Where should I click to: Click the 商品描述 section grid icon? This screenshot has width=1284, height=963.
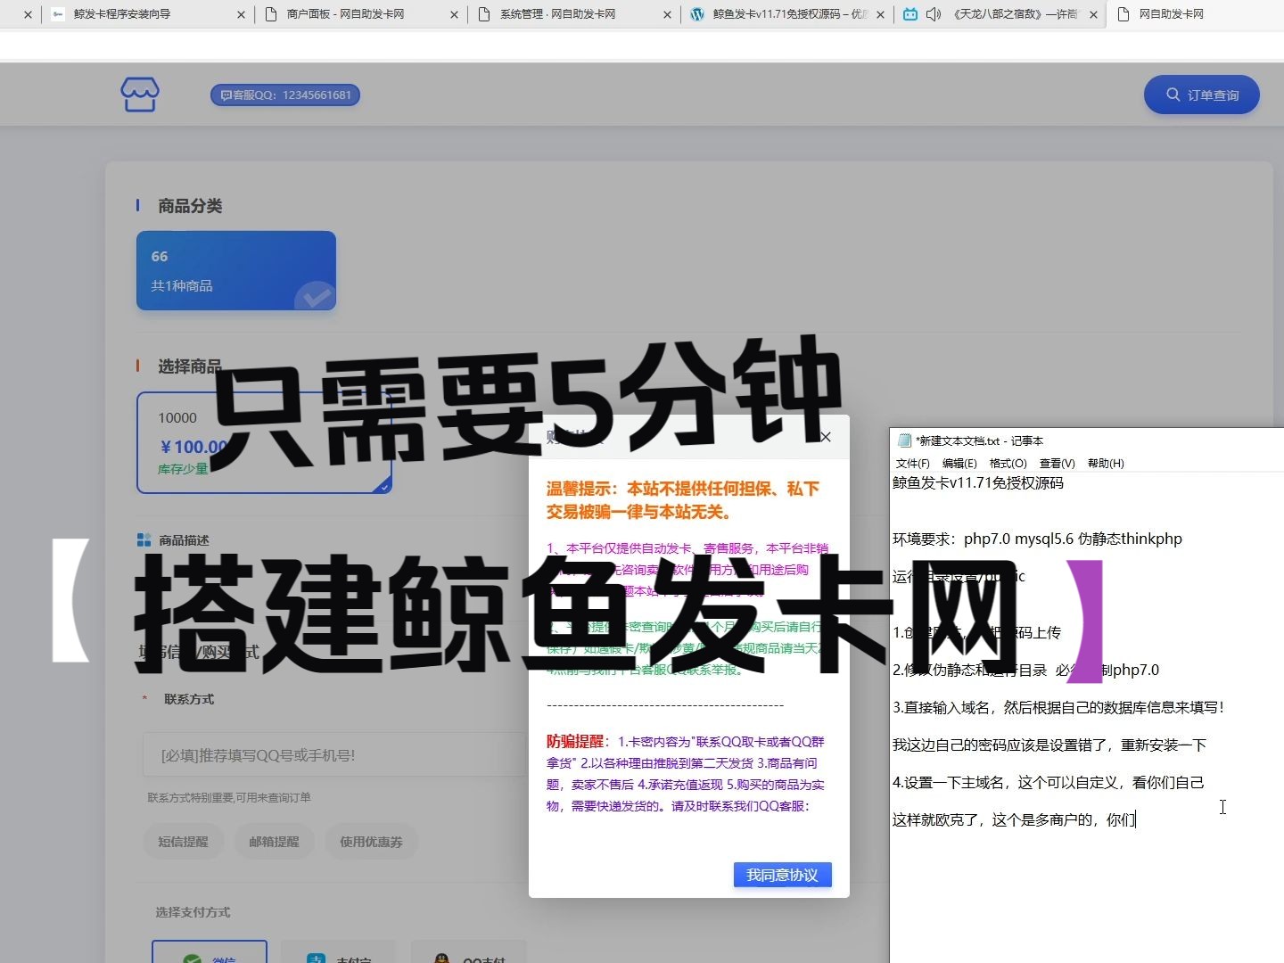[x=144, y=540]
